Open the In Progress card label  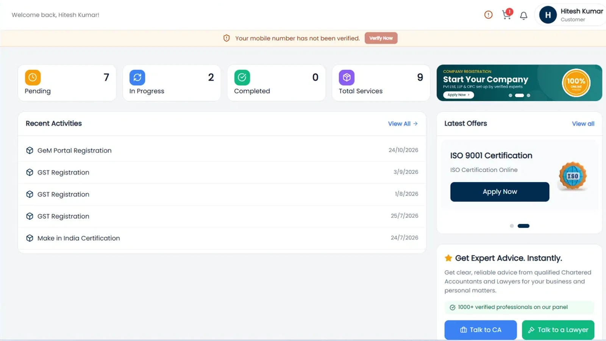pos(147,91)
